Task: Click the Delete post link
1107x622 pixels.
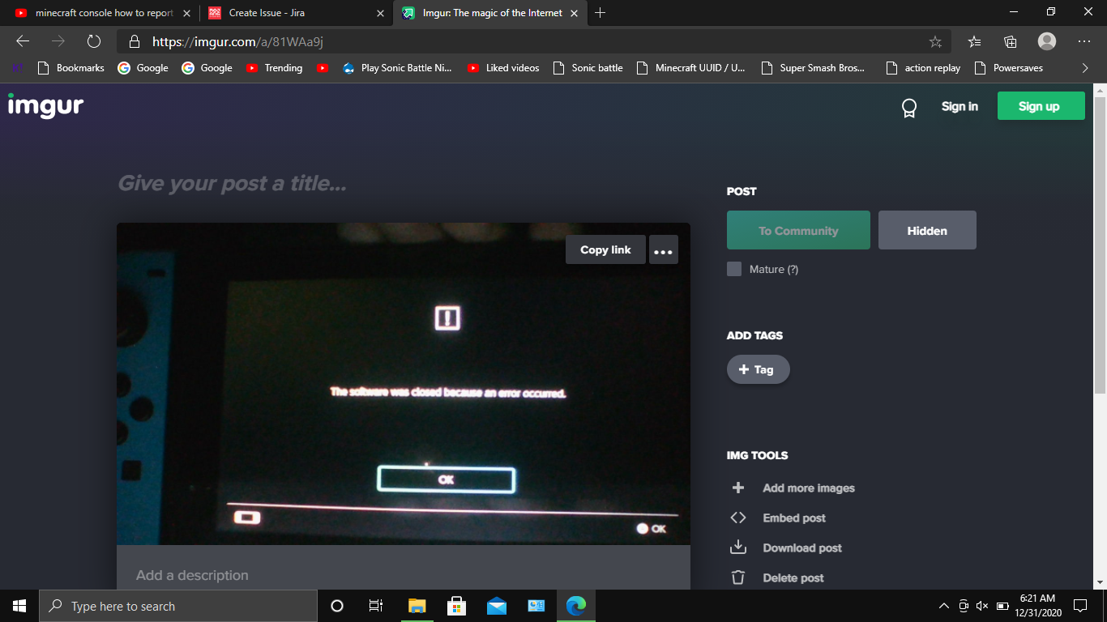Action: click(793, 577)
